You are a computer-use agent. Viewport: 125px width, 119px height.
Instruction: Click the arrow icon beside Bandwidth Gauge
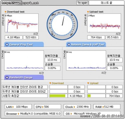(7, 78)
